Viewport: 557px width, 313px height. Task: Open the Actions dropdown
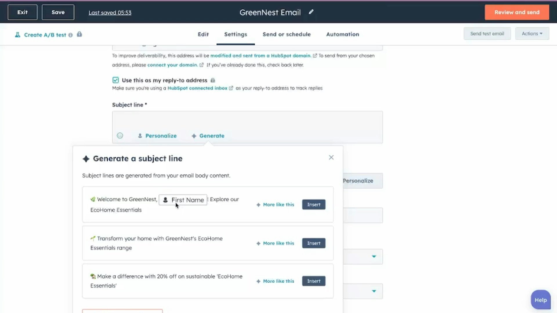(532, 34)
